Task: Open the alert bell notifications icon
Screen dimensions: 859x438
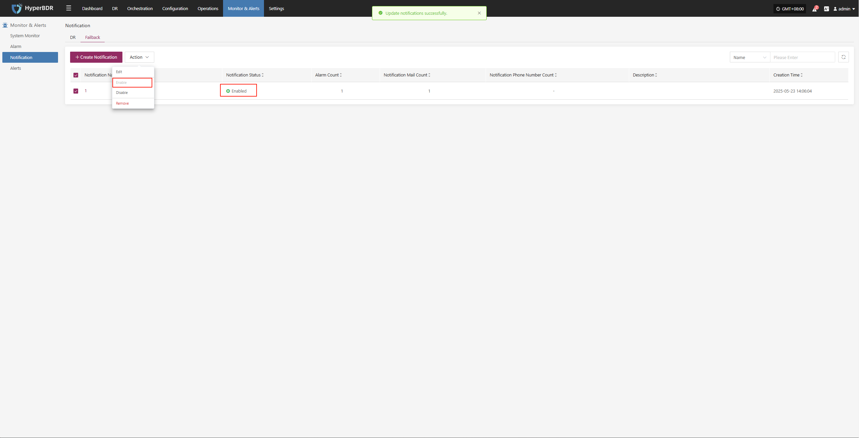Action: pyautogui.click(x=814, y=9)
